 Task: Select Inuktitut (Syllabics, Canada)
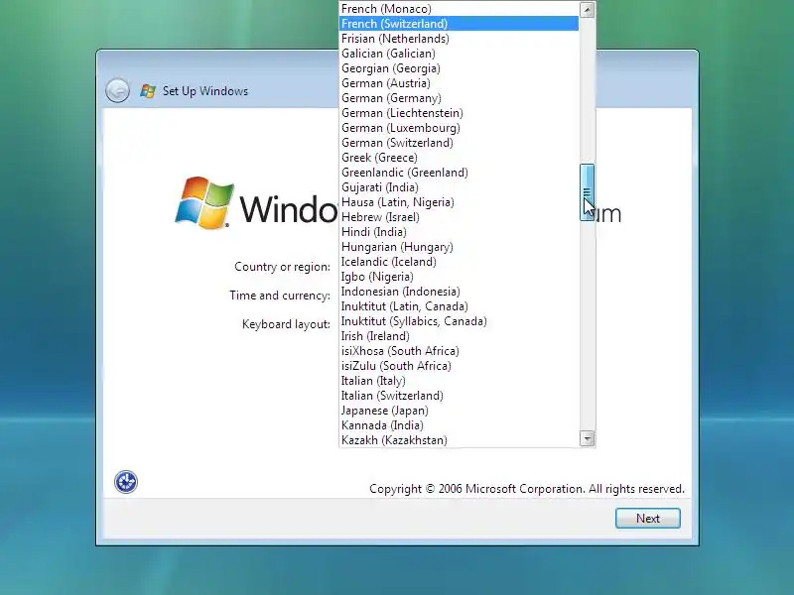[x=459, y=321]
